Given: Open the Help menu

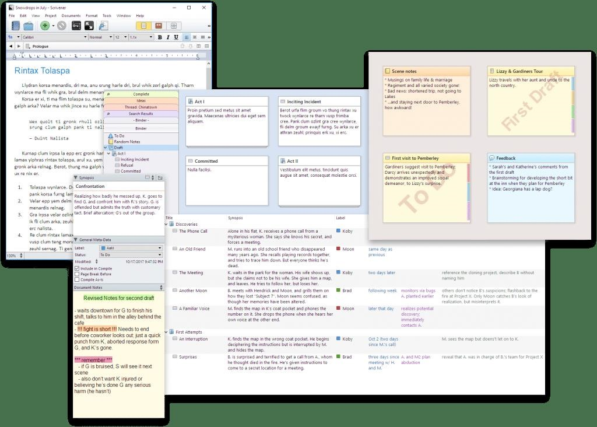Looking at the screenshot, I should point(140,16).
